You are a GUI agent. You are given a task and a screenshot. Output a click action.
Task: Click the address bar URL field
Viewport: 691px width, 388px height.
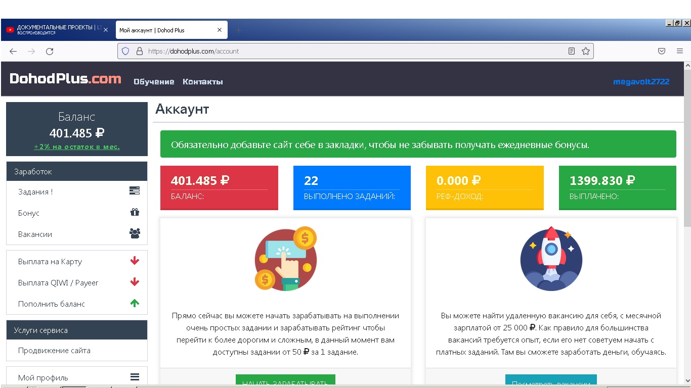coord(354,51)
